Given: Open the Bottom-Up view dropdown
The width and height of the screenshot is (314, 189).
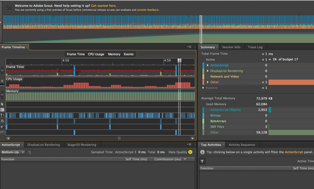Looking at the screenshot, I should coord(13,152).
